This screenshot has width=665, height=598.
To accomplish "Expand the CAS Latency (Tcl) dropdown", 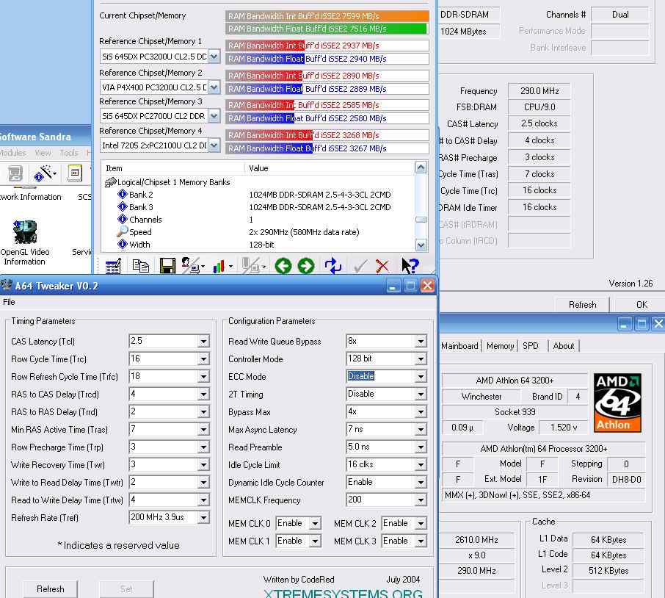I will pos(203,341).
